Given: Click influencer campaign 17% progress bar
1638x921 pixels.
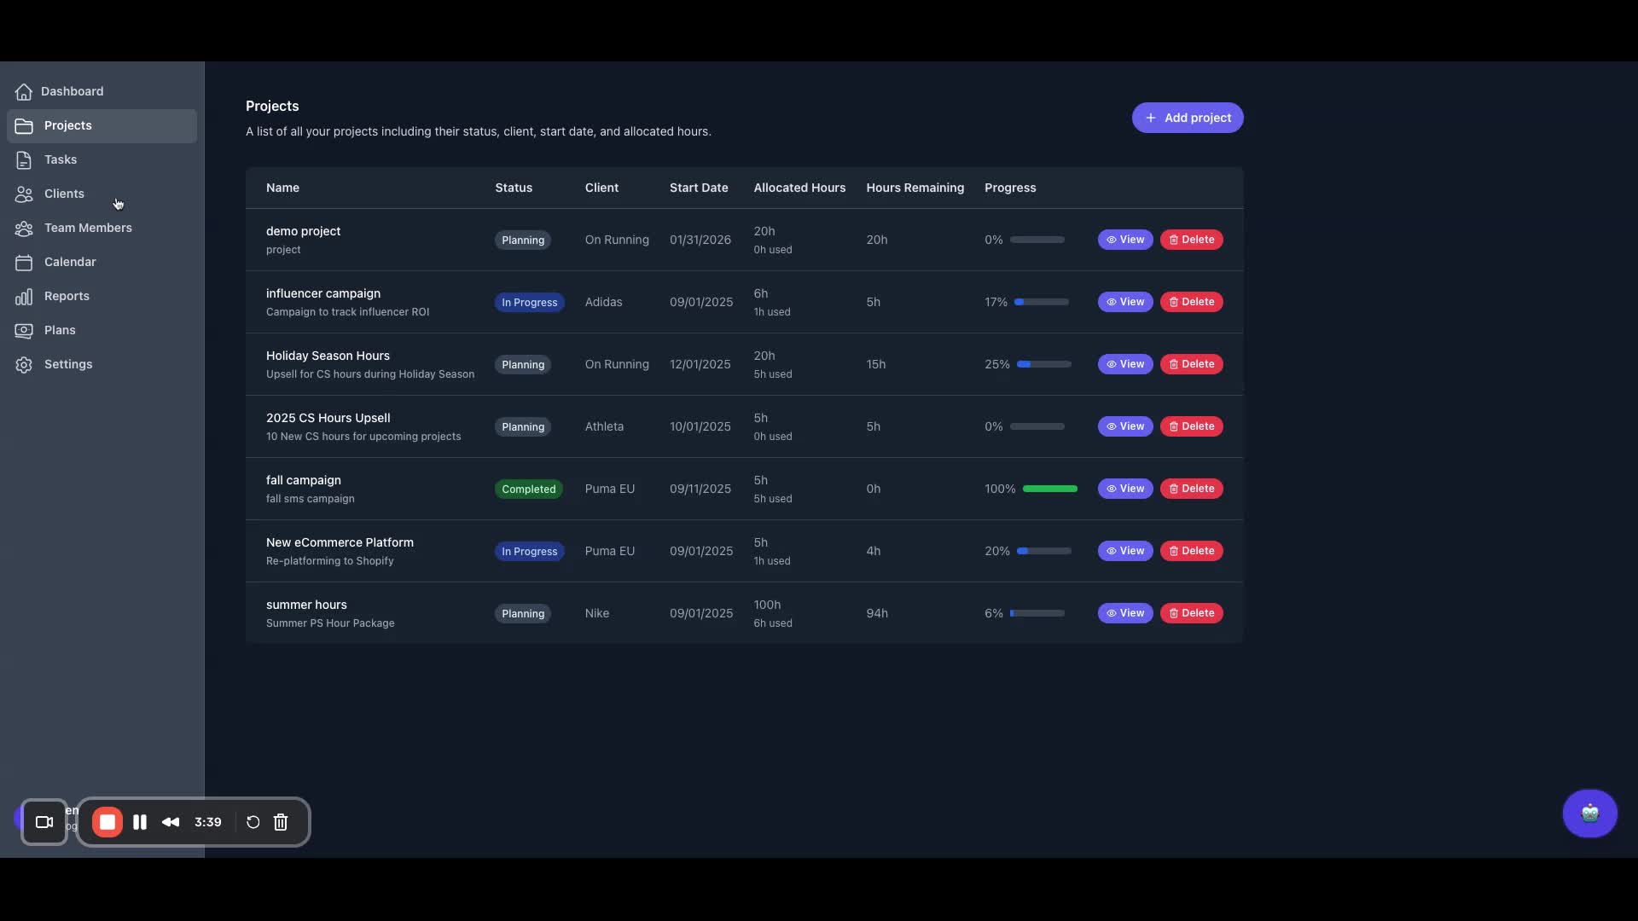Looking at the screenshot, I should 1042,302.
